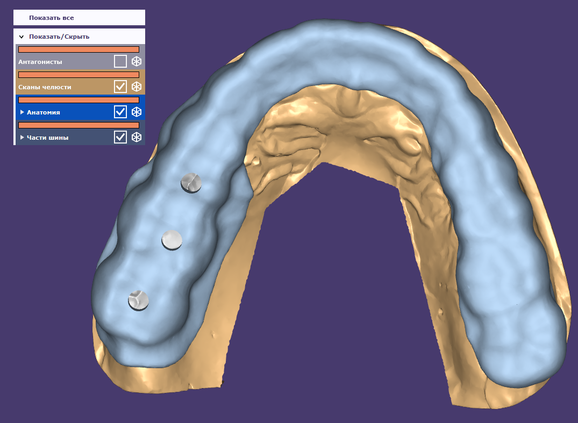This screenshot has width=578, height=423.
Task: Expand the Части шины tree group
Action: pos(22,138)
